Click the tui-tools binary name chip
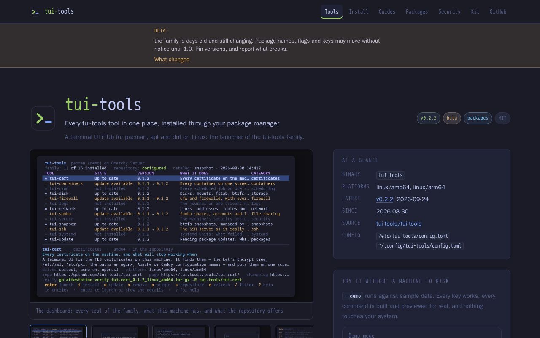 391,175
